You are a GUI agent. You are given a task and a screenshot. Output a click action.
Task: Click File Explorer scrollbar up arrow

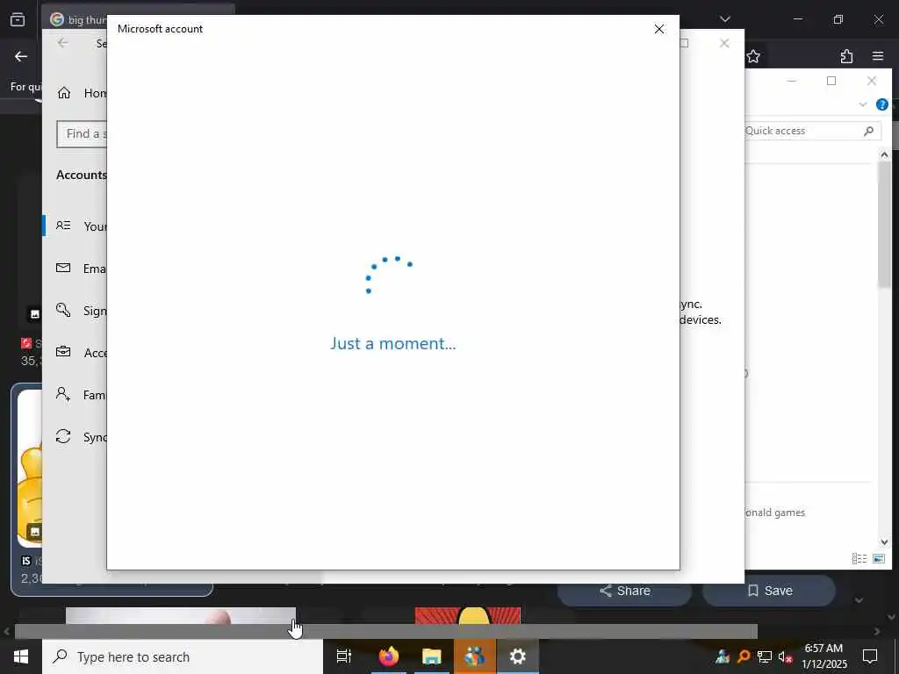click(884, 154)
